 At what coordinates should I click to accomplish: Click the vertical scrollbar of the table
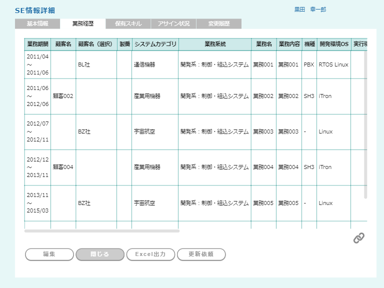tap(365, 125)
